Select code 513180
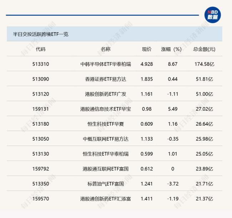 pos(41,124)
